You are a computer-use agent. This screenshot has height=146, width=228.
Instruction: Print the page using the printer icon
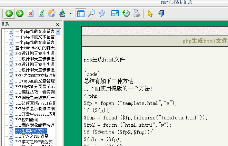click(x=137, y=13)
